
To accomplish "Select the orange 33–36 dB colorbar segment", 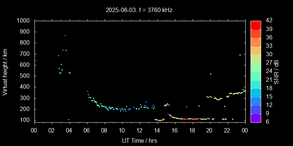I will pos(256,42).
